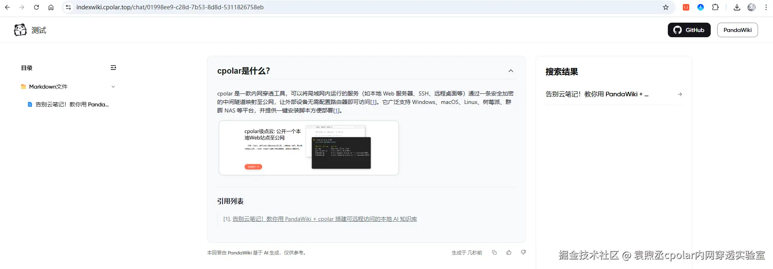The image size is (773, 269).
Task: Like the answer with thumbs-up icon
Action: coord(509,252)
